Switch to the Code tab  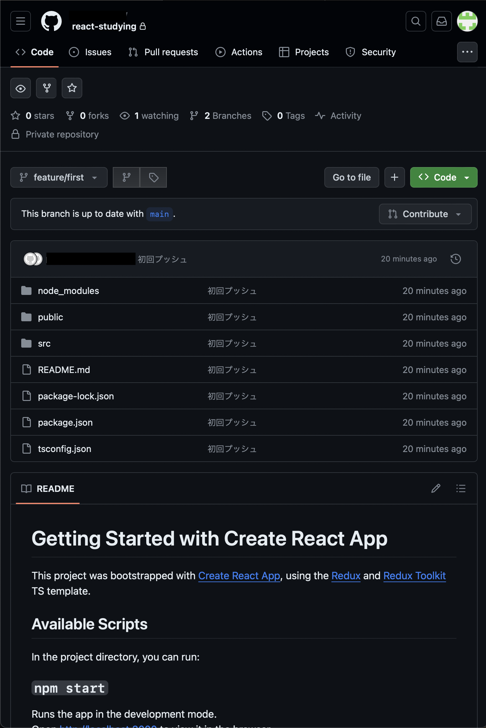pos(35,52)
